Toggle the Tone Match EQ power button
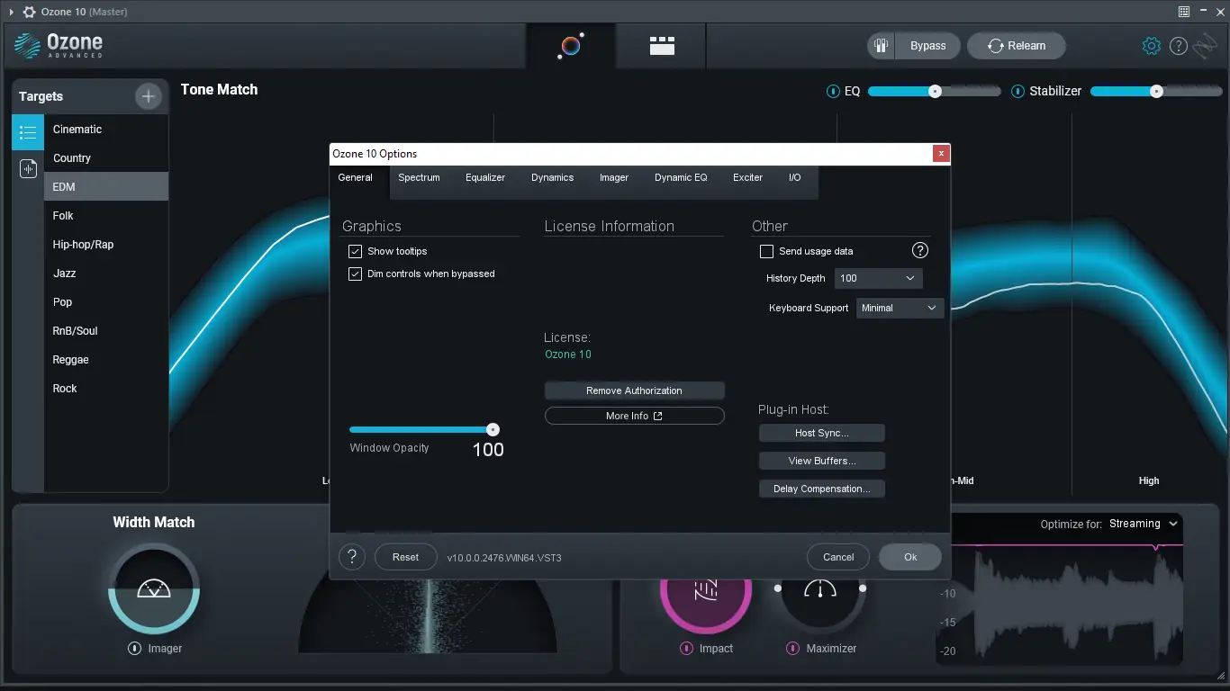This screenshot has width=1230, height=691. (x=833, y=91)
